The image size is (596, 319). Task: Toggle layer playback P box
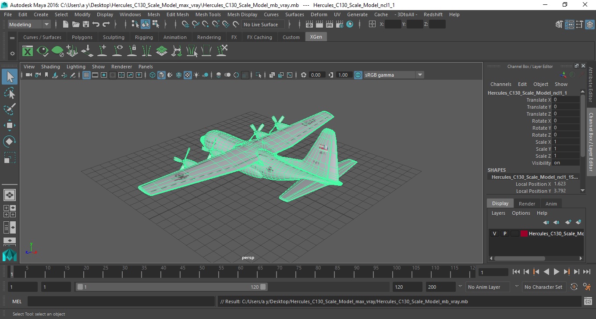504,234
